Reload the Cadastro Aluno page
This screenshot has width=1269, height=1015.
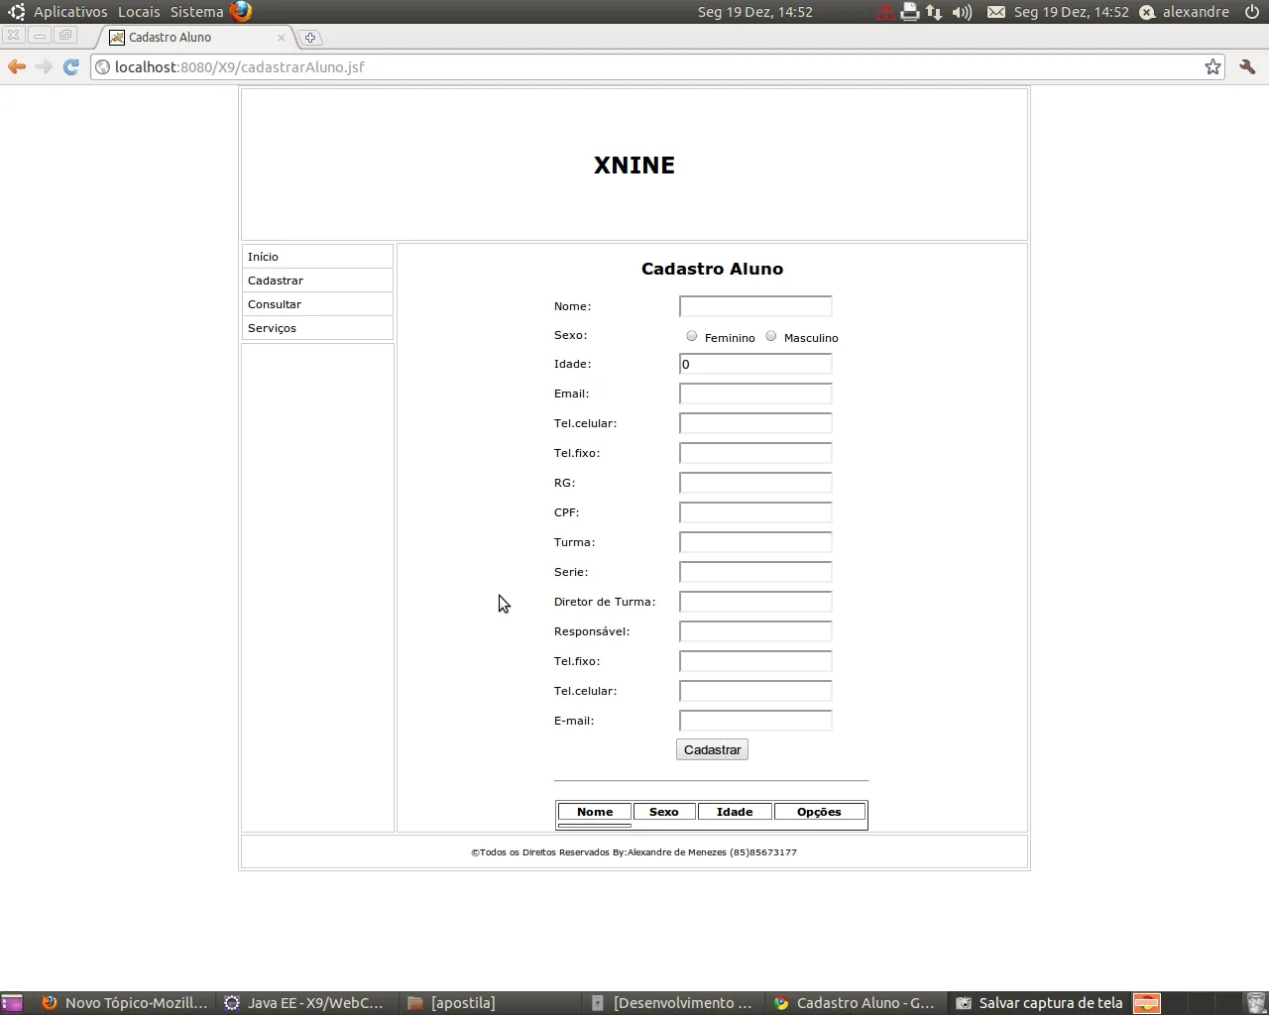[x=70, y=66]
